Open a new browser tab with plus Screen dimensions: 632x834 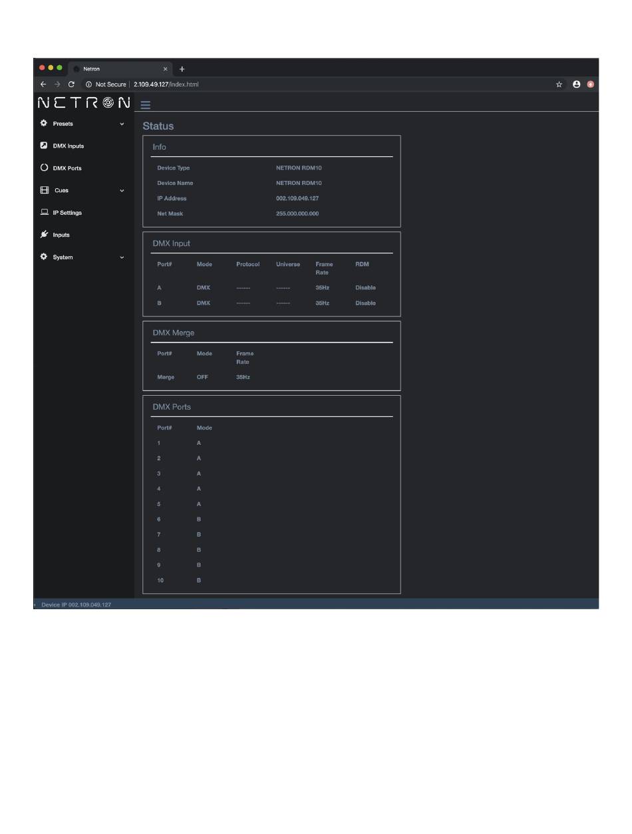tap(182, 69)
